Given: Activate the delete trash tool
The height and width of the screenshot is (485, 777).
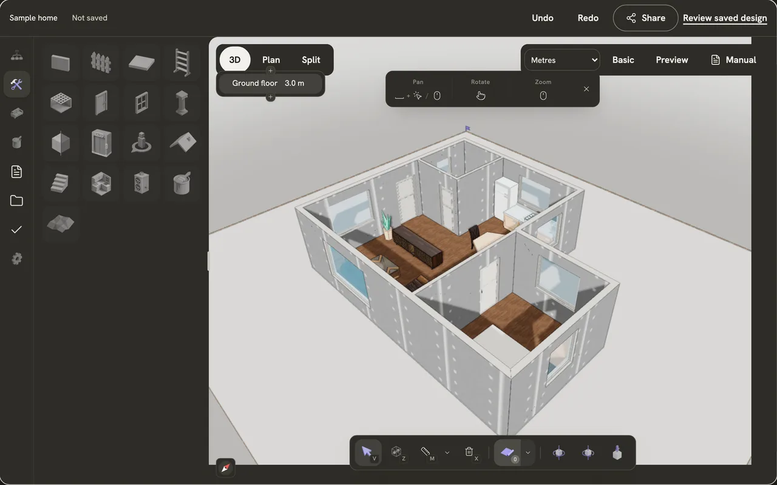Looking at the screenshot, I should click(469, 452).
